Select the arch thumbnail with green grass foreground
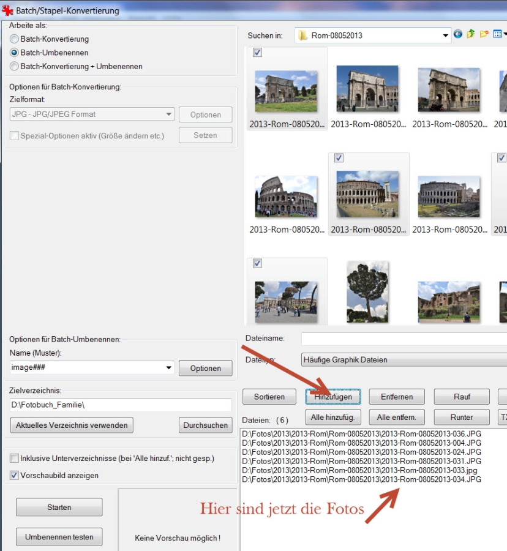 [x=286, y=91]
